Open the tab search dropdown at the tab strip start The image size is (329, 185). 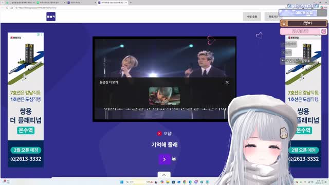pos(3,3)
